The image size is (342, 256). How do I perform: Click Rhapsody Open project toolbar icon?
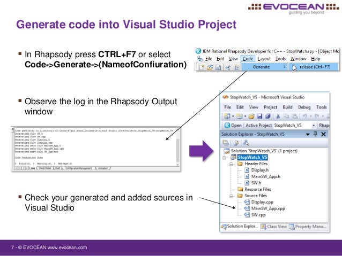tap(210, 67)
